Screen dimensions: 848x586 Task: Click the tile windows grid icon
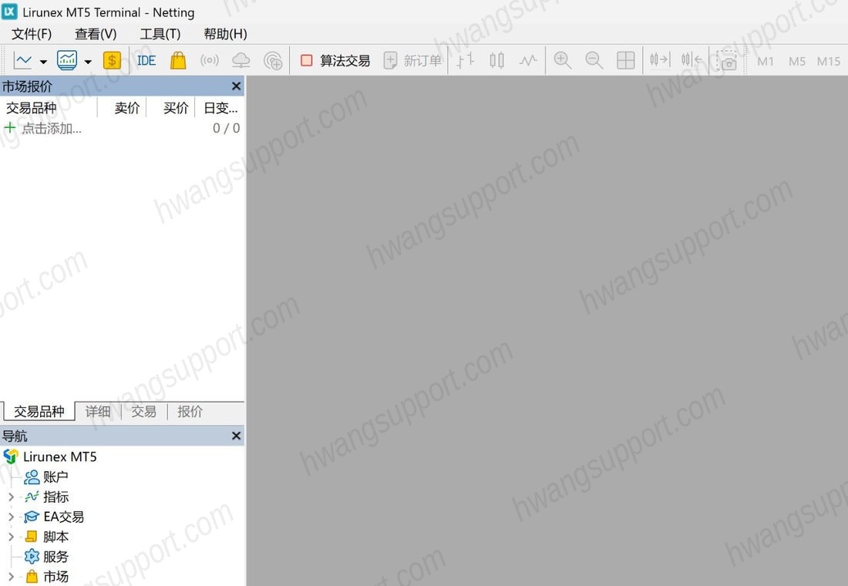tap(626, 60)
